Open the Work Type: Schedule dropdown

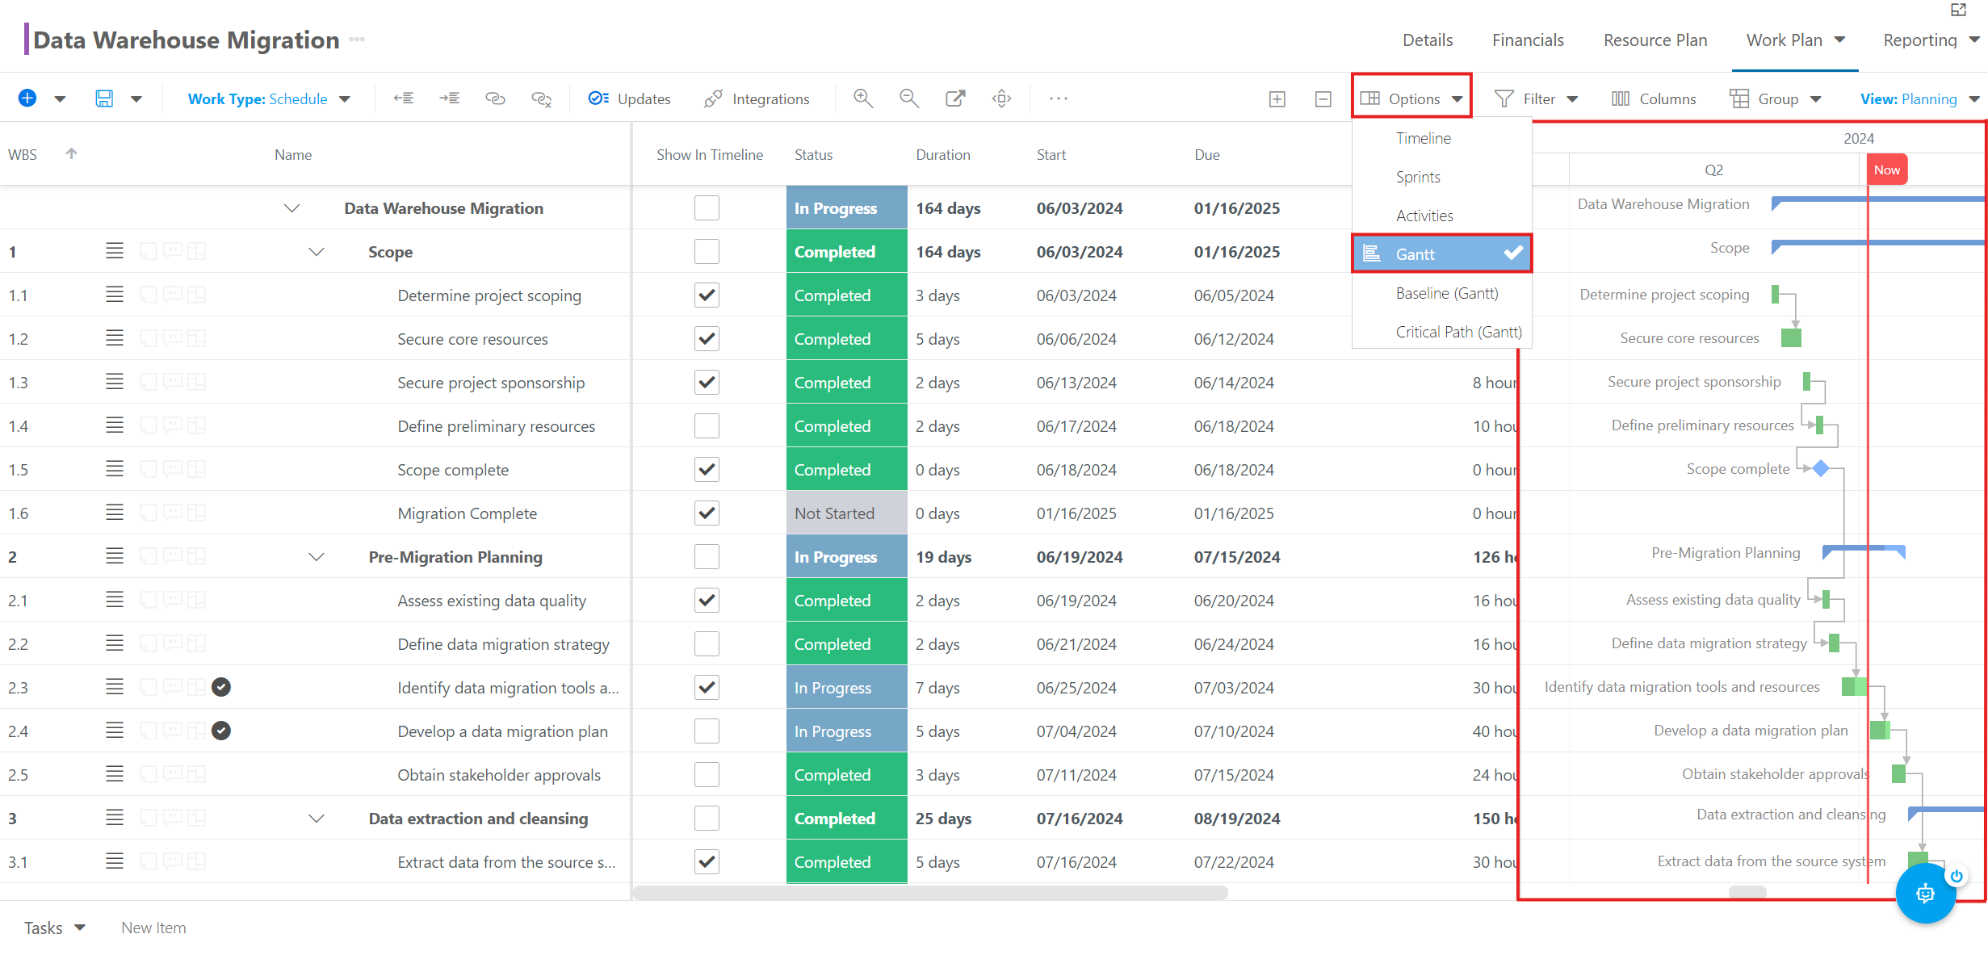click(x=269, y=98)
